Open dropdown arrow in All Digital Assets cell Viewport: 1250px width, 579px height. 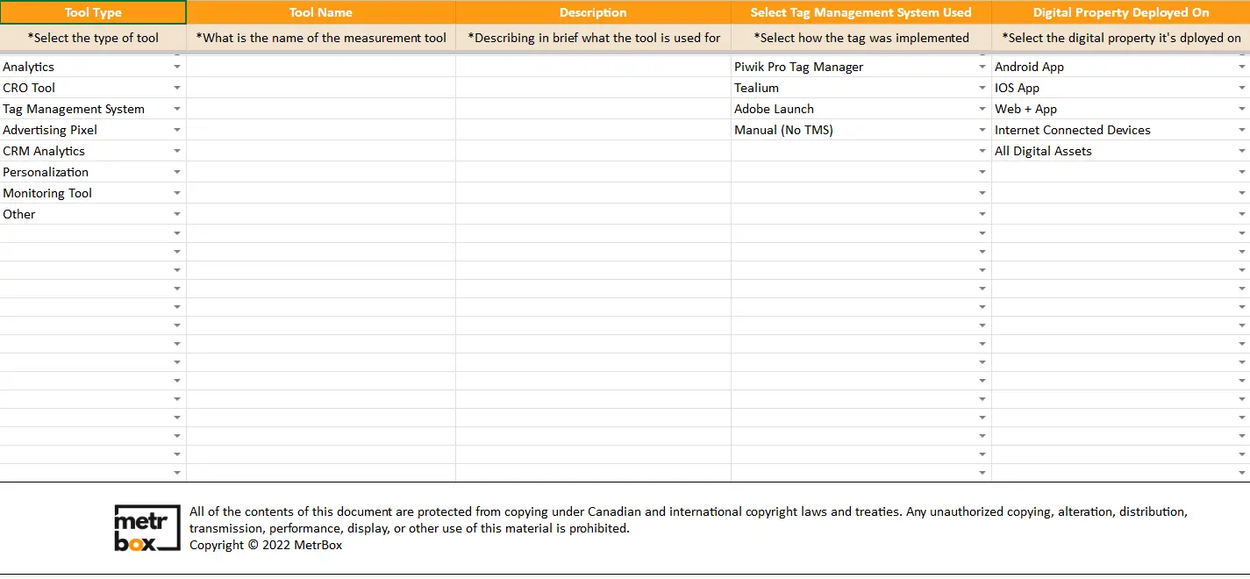point(1242,151)
